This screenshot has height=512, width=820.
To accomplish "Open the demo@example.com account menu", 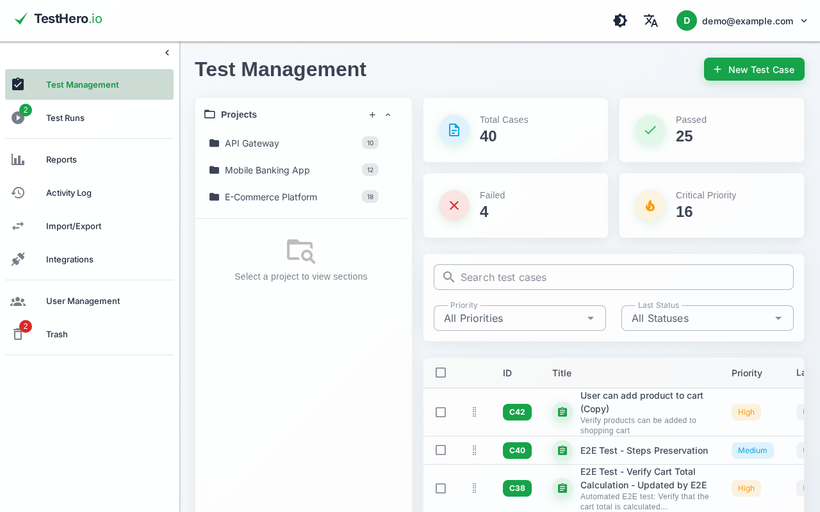I will coord(742,20).
